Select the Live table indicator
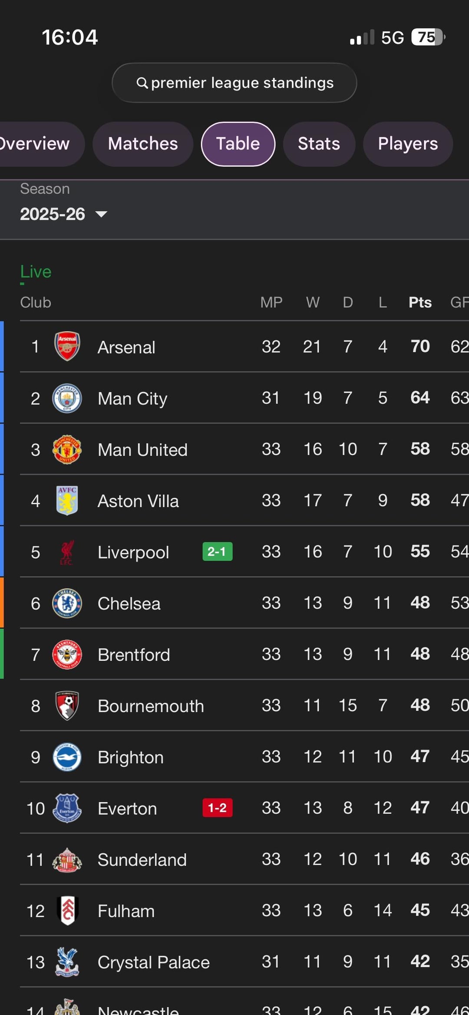This screenshot has width=469, height=1015. click(x=36, y=272)
